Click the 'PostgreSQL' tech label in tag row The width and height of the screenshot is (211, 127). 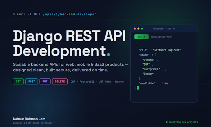87,82
